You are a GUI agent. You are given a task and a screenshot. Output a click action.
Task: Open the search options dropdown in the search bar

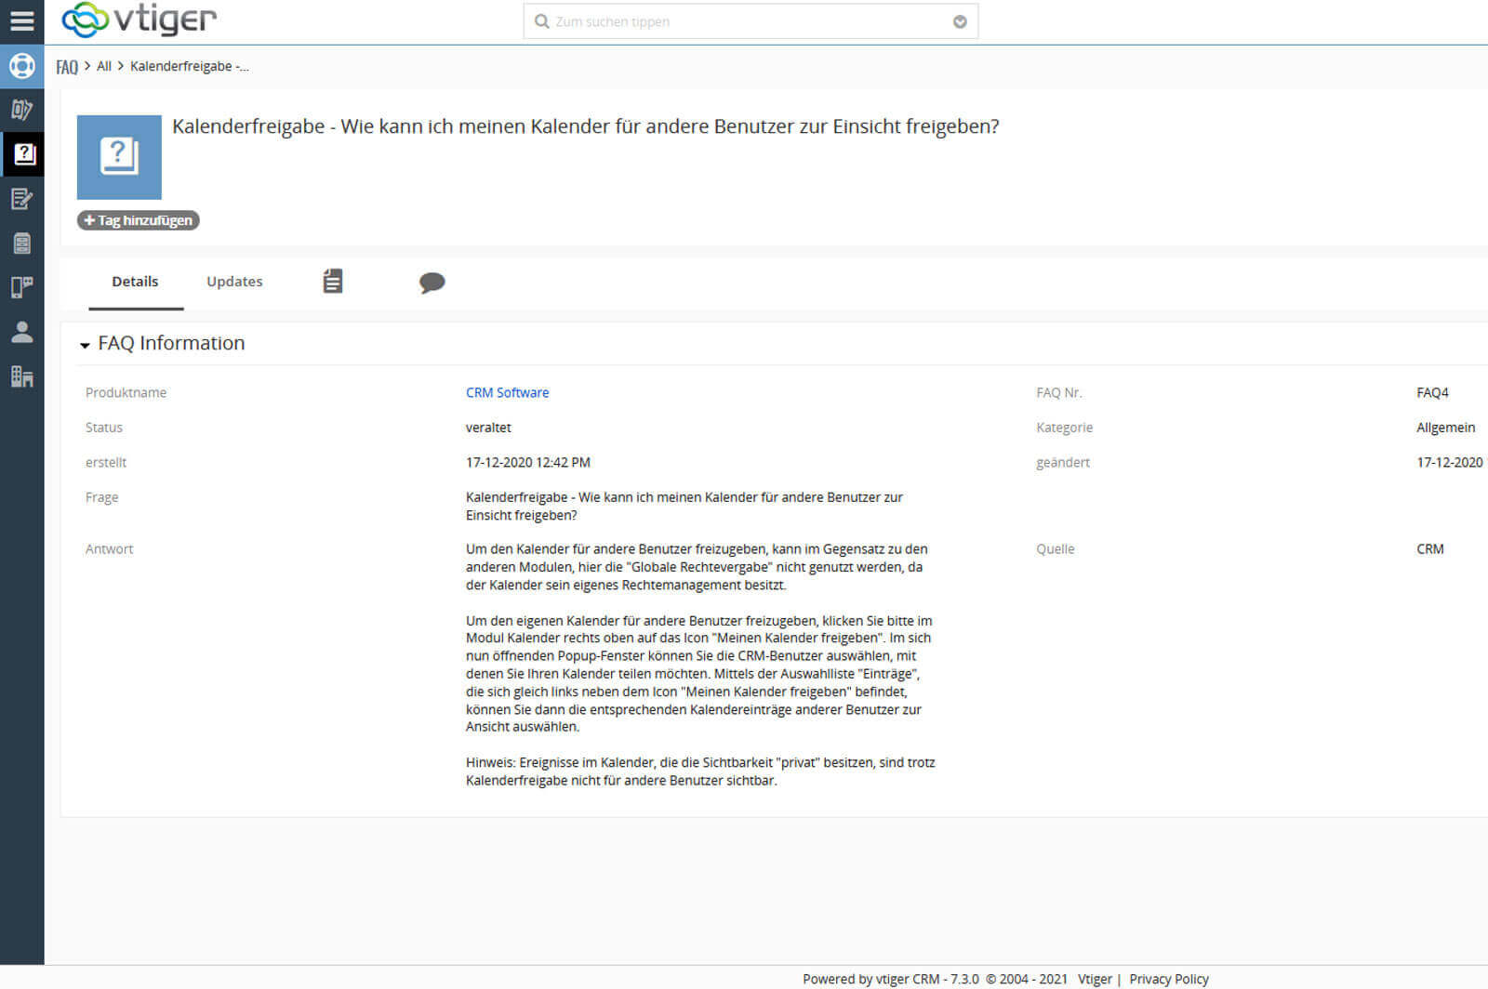point(959,21)
